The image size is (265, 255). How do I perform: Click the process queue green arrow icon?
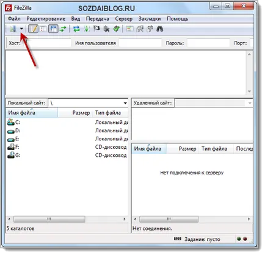87,29
